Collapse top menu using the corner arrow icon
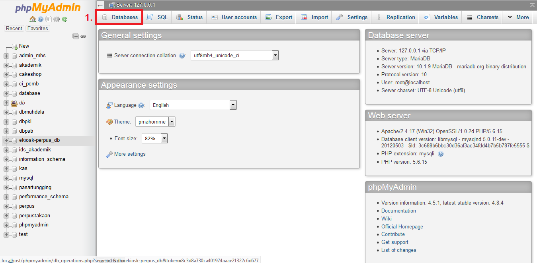The image size is (537, 263). tap(532, 5)
